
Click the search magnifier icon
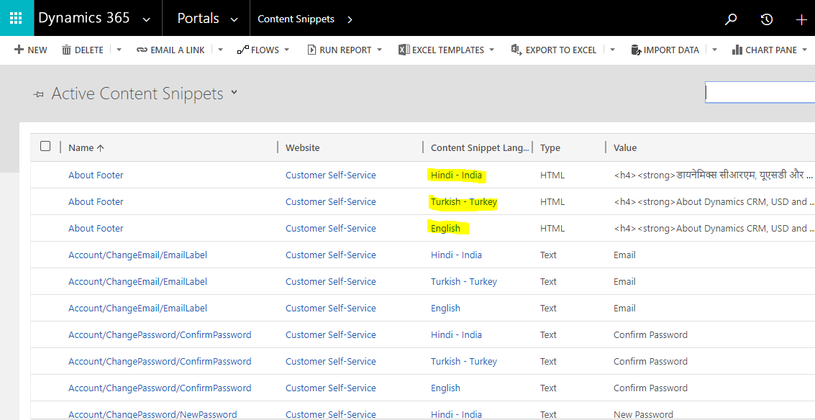coord(730,19)
